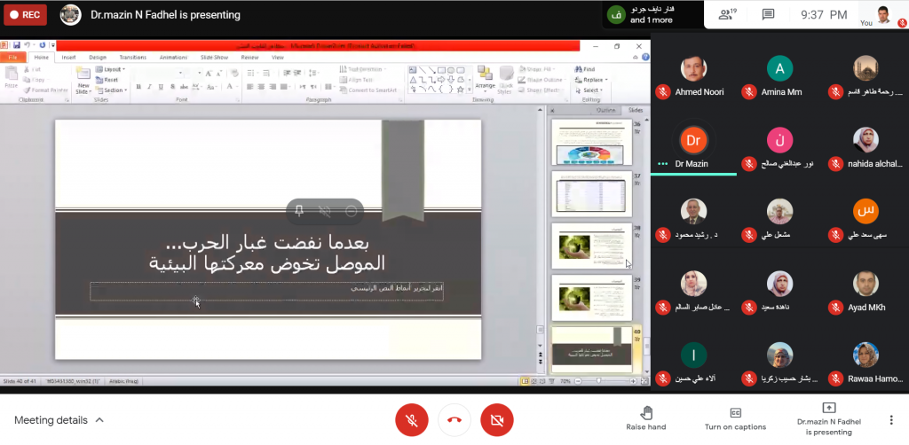Image resolution: width=909 pixels, height=445 pixels.
Task: Click the New Slide icon
Action: [x=83, y=82]
